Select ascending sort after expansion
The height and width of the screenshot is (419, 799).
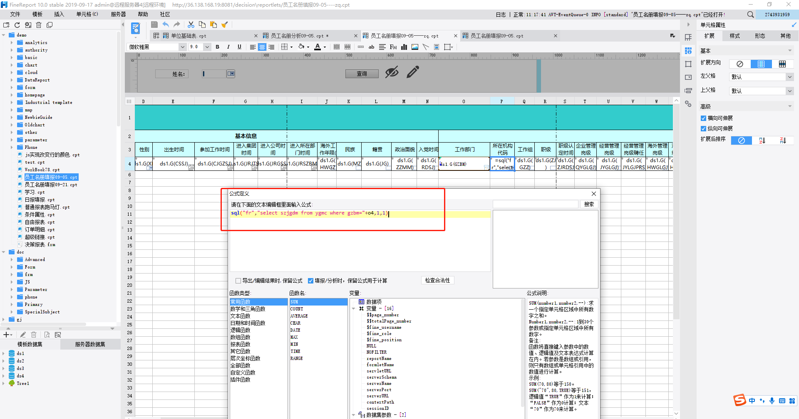(762, 140)
